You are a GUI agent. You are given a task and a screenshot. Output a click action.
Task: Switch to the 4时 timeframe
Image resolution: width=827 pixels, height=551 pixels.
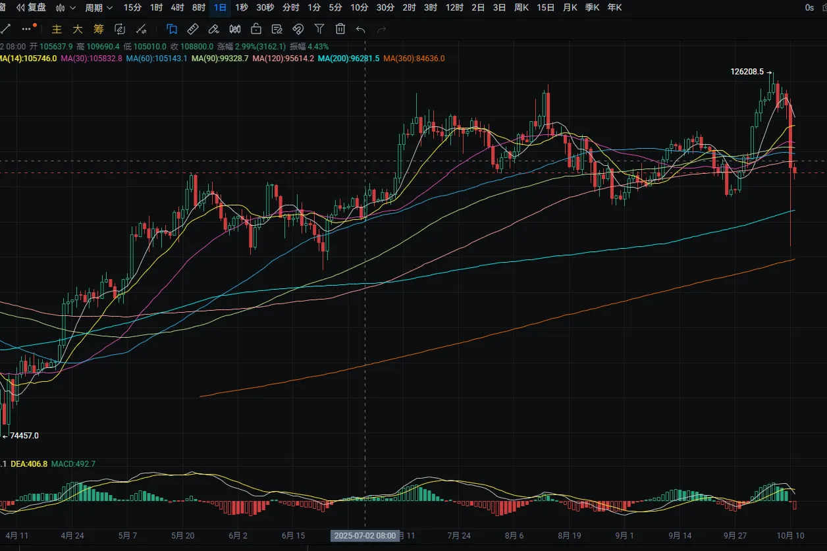click(x=177, y=8)
